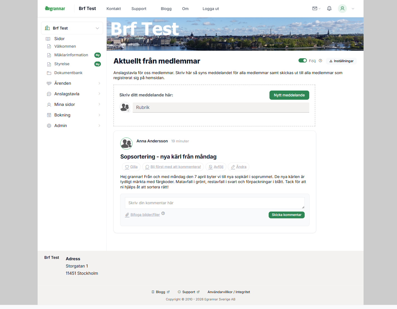Click Anna Andersson's avatar in the post
Image resolution: width=397 pixels, height=309 pixels.
[x=126, y=143]
